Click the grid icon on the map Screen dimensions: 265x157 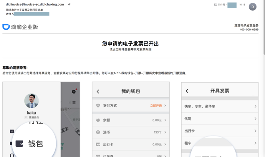[74, 102]
